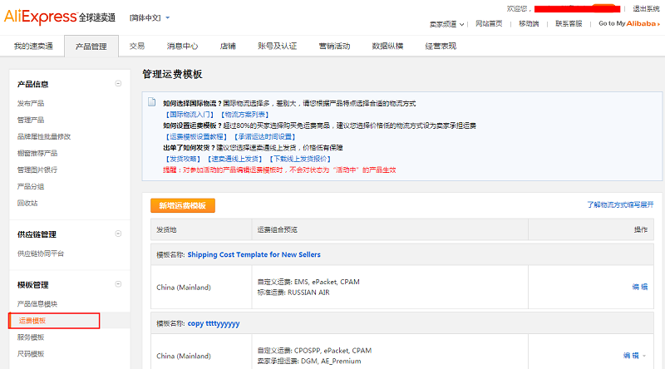Screen dimensions: 665x369
Task: Collapse the 供应链管理 sidebar section
Action: tap(118, 234)
